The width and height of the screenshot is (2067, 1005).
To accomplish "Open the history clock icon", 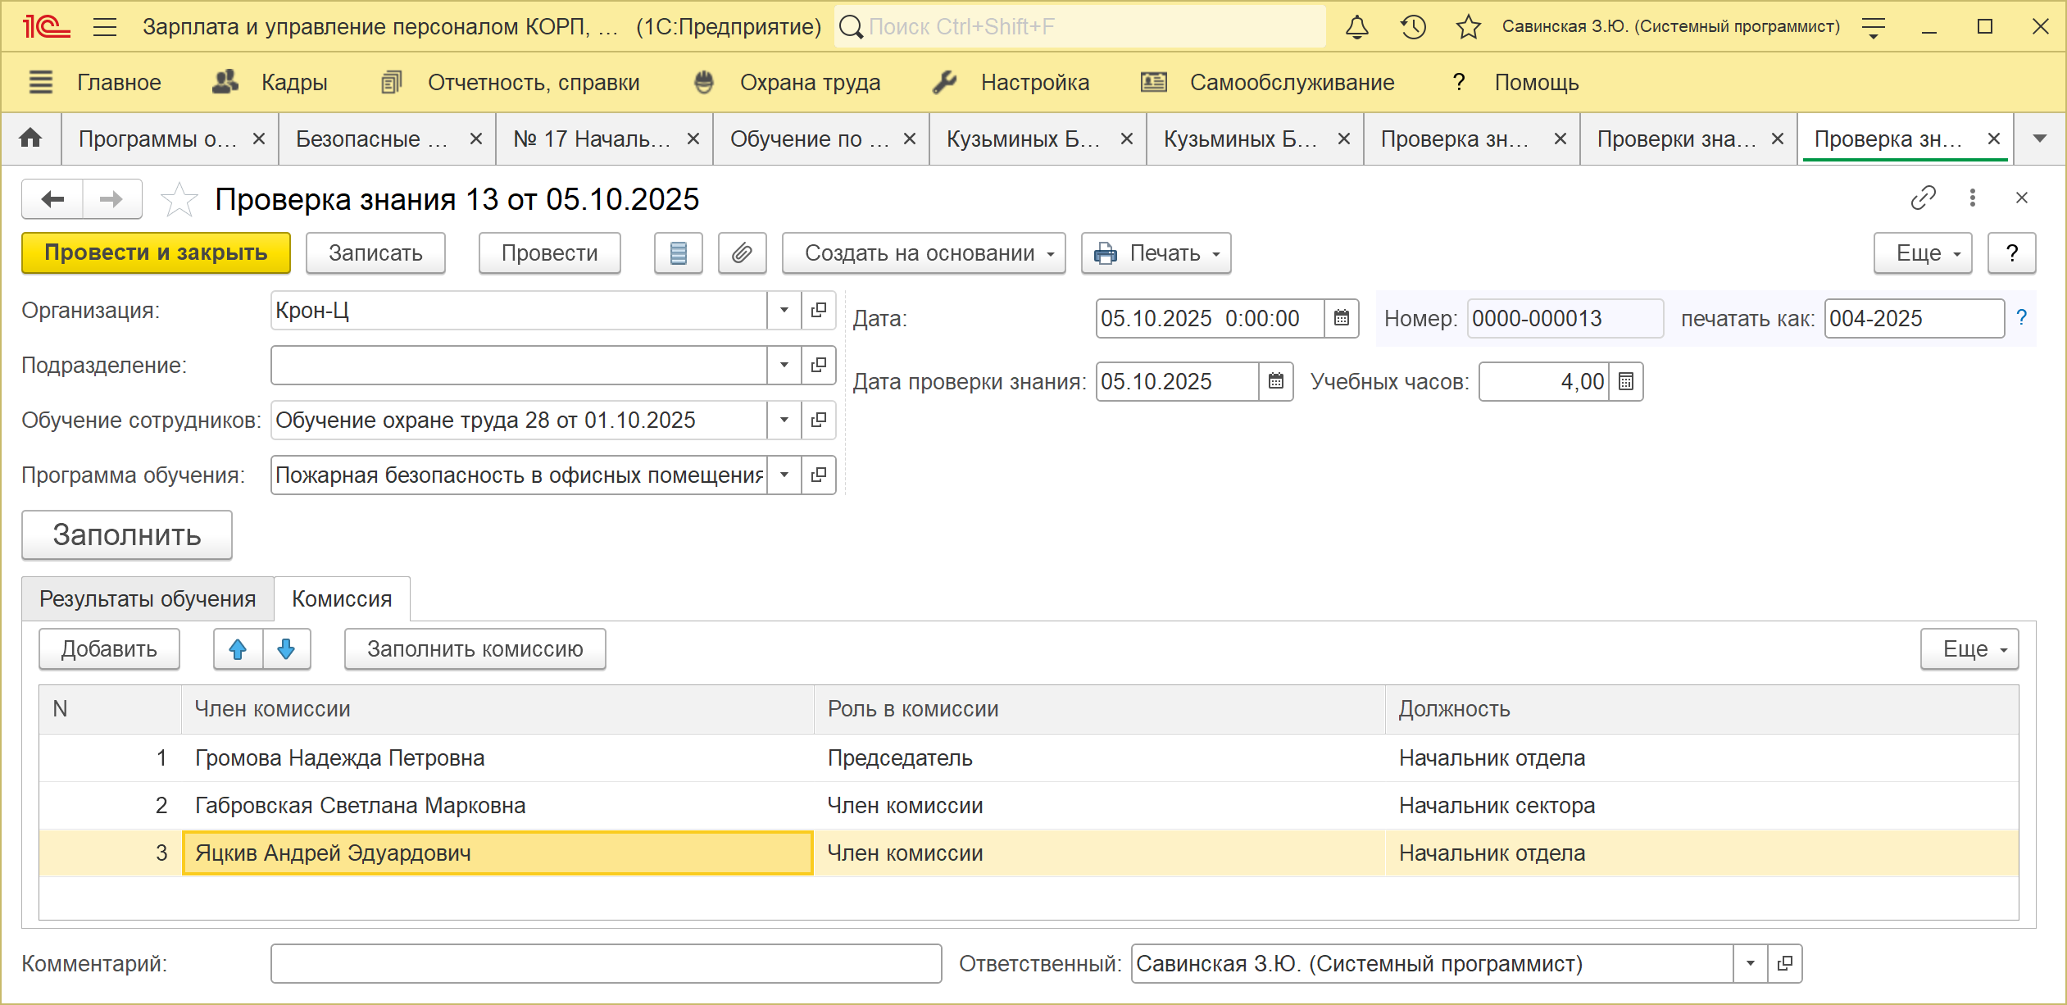I will [1413, 27].
